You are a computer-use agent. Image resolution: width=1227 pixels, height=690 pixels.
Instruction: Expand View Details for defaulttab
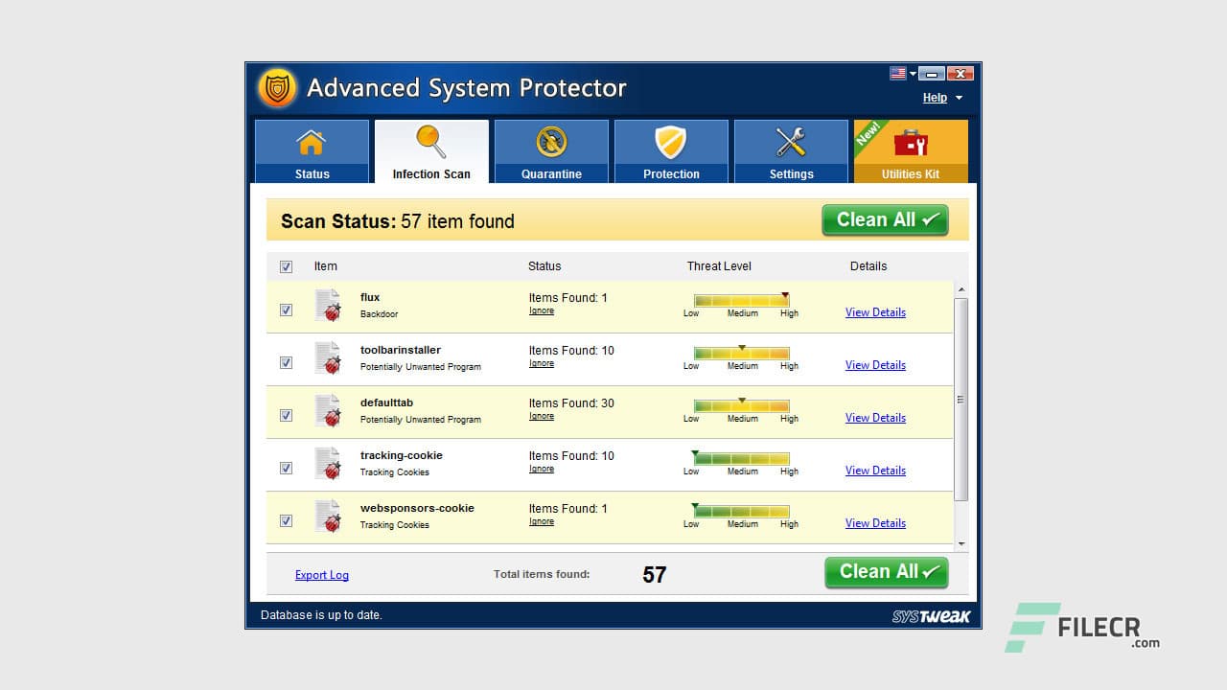[x=874, y=418]
